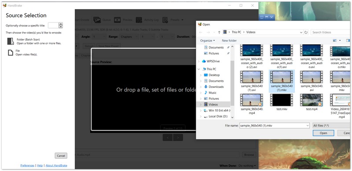Click the Open button in file dialog
Image resolution: width=352 pixels, height=171 pixels.
click(x=323, y=133)
